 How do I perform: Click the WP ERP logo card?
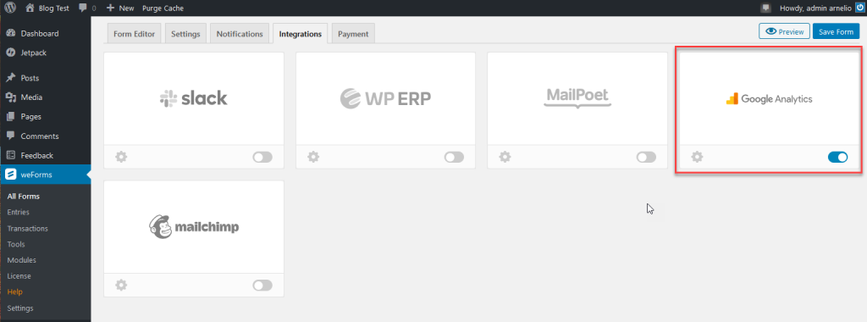[x=385, y=98]
